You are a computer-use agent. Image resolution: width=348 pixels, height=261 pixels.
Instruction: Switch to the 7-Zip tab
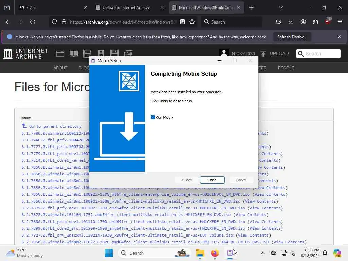point(53,7)
